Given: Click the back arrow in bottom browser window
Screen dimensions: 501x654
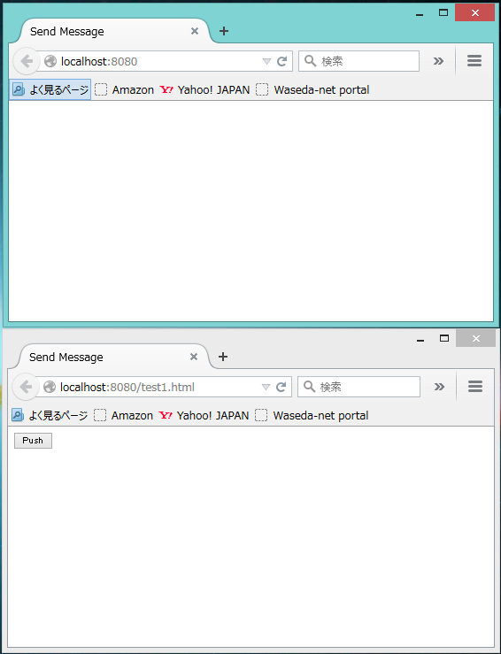Looking at the screenshot, I should (x=26, y=387).
